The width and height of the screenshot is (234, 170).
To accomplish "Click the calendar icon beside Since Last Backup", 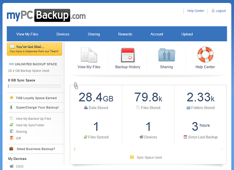I will (x=185, y=137).
